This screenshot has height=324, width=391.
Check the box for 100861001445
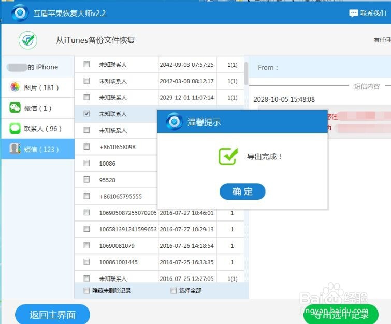tap(86, 262)
